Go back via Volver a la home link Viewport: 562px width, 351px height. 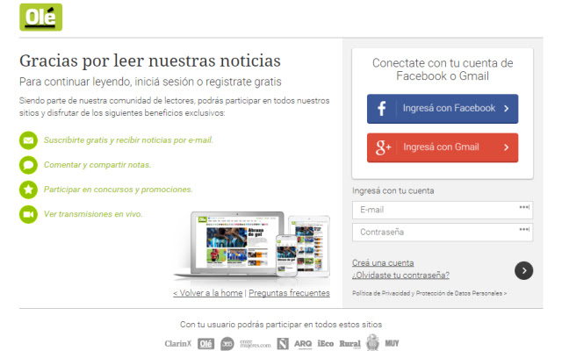pyautogui.click(x=207, y=293)
